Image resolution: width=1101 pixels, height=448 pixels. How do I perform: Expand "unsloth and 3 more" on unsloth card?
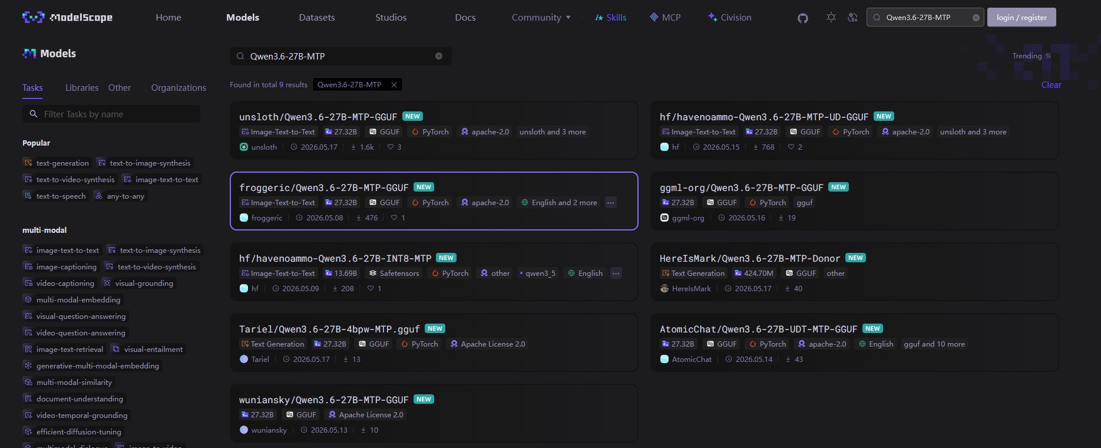pos(553,132)
